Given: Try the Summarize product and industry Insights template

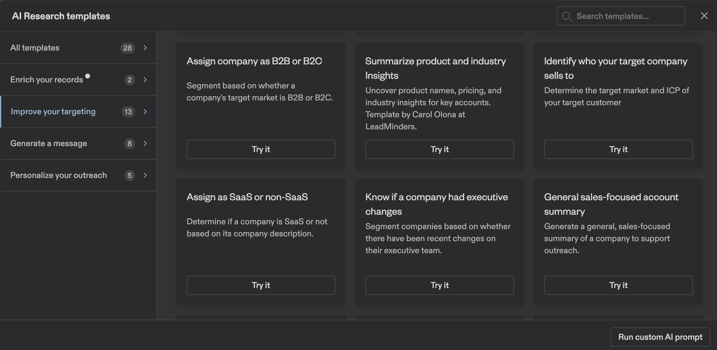Looking at the screenshot, I should (x=439, y=149).
